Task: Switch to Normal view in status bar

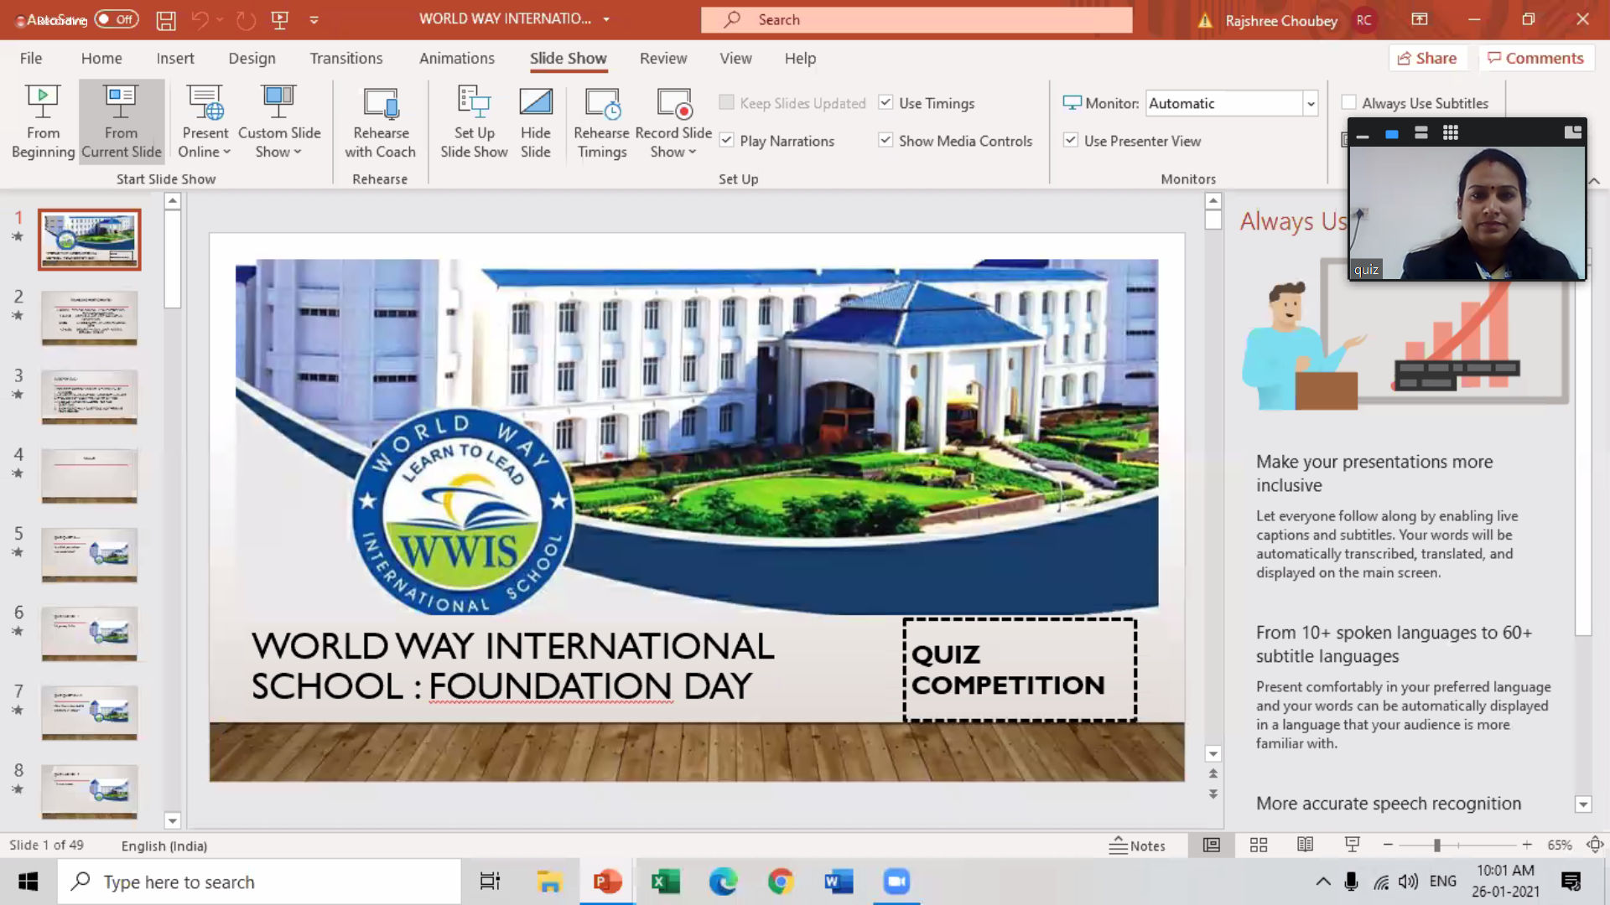Action: (x=1212, y=845)
